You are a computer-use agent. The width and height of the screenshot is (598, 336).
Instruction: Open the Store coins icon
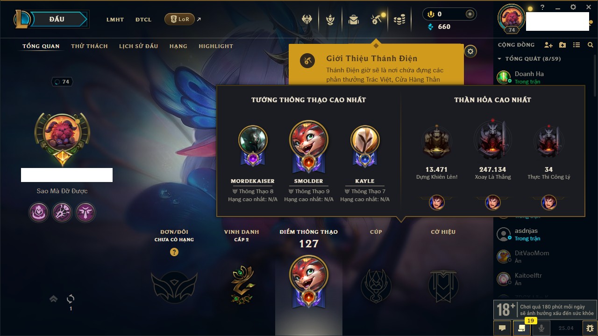[x=399, y=20]
